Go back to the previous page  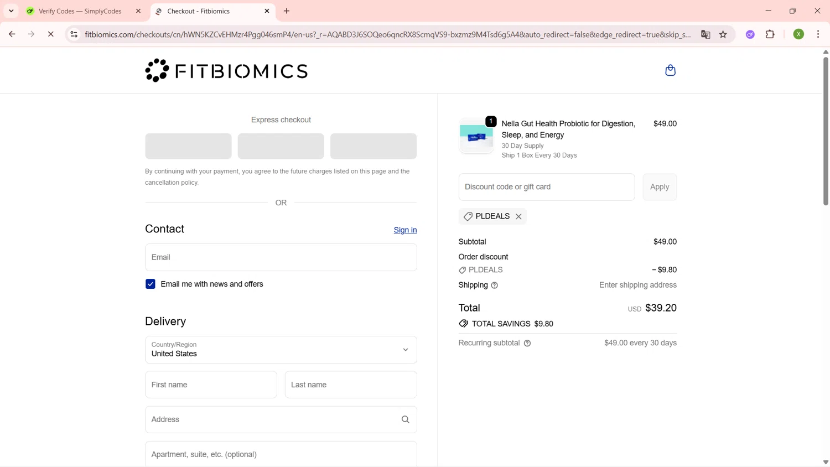click(12, 34)
